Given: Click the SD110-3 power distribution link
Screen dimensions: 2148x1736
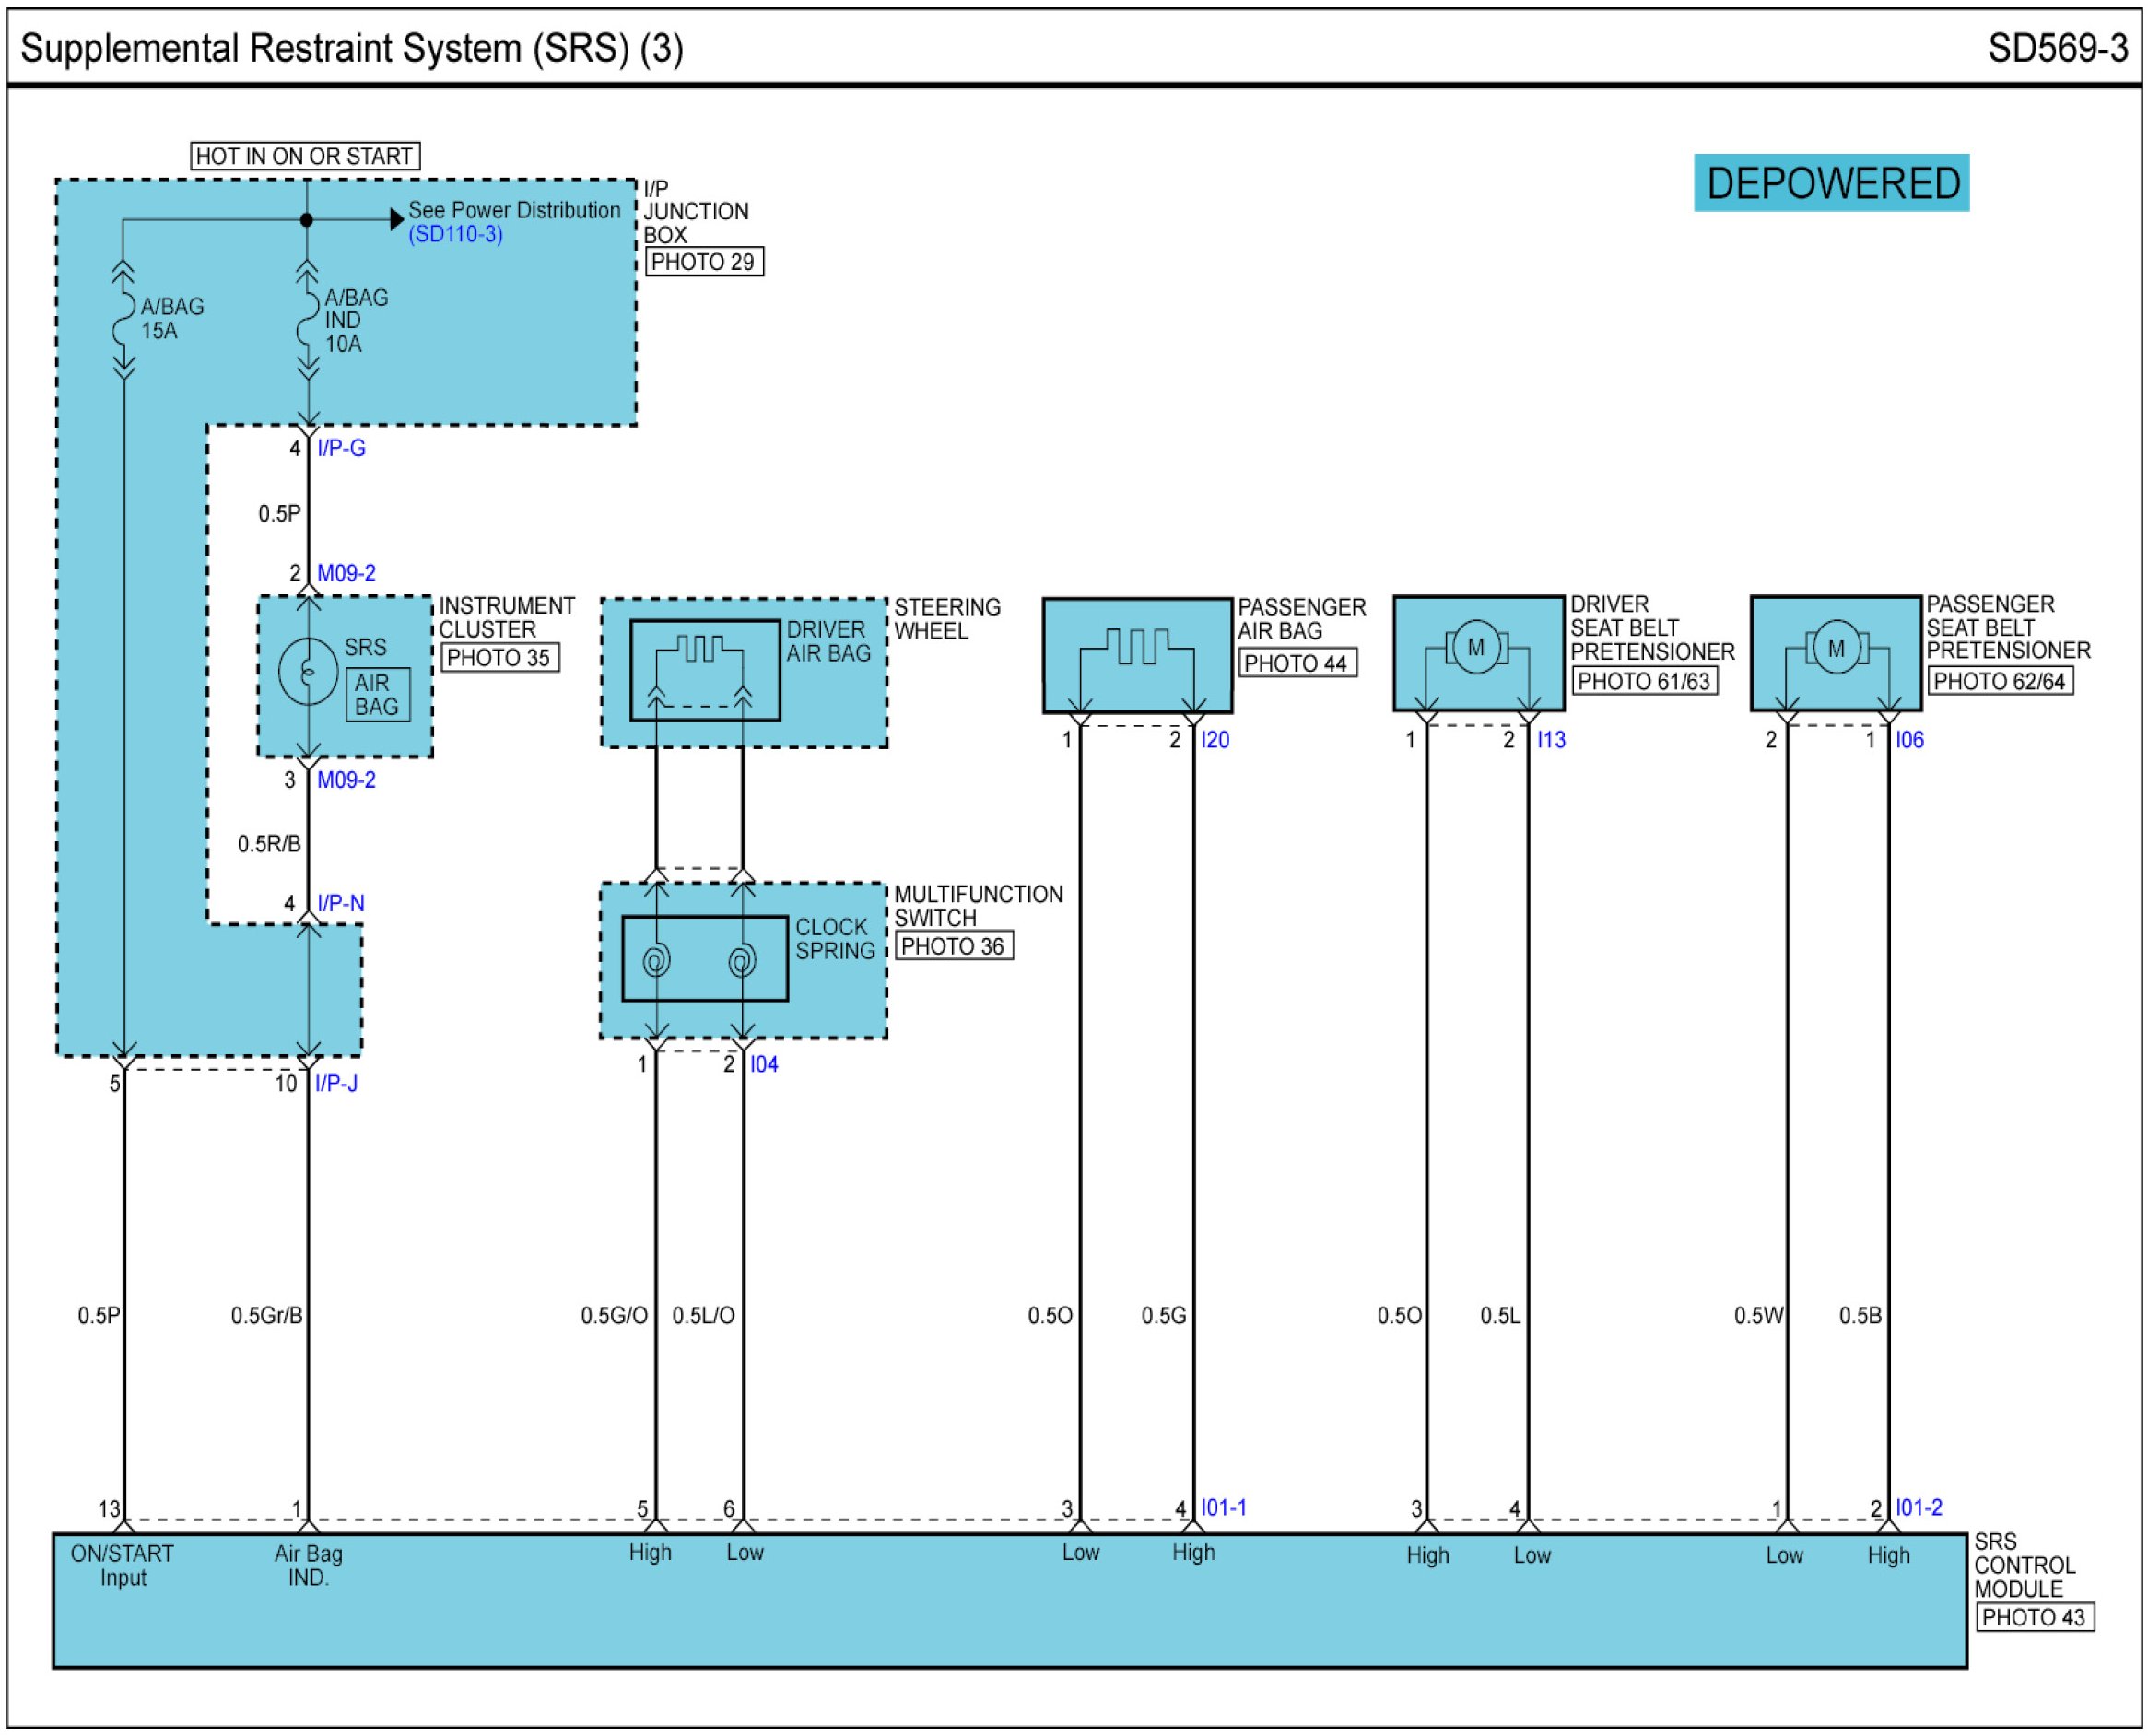Looking at the screenshot, I should point(455,234).
